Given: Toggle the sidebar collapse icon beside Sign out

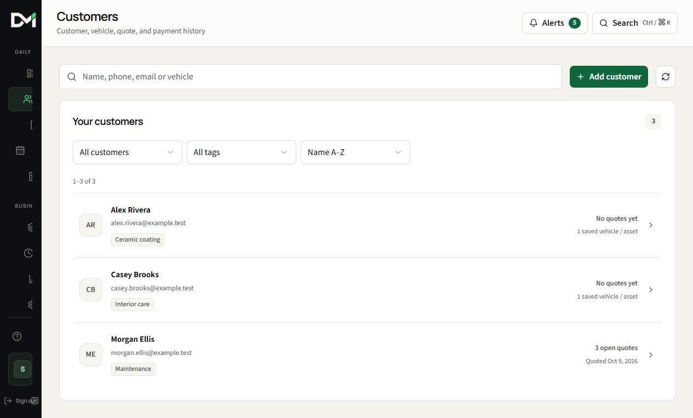Looking at the screenshot, I should [35, 400].
